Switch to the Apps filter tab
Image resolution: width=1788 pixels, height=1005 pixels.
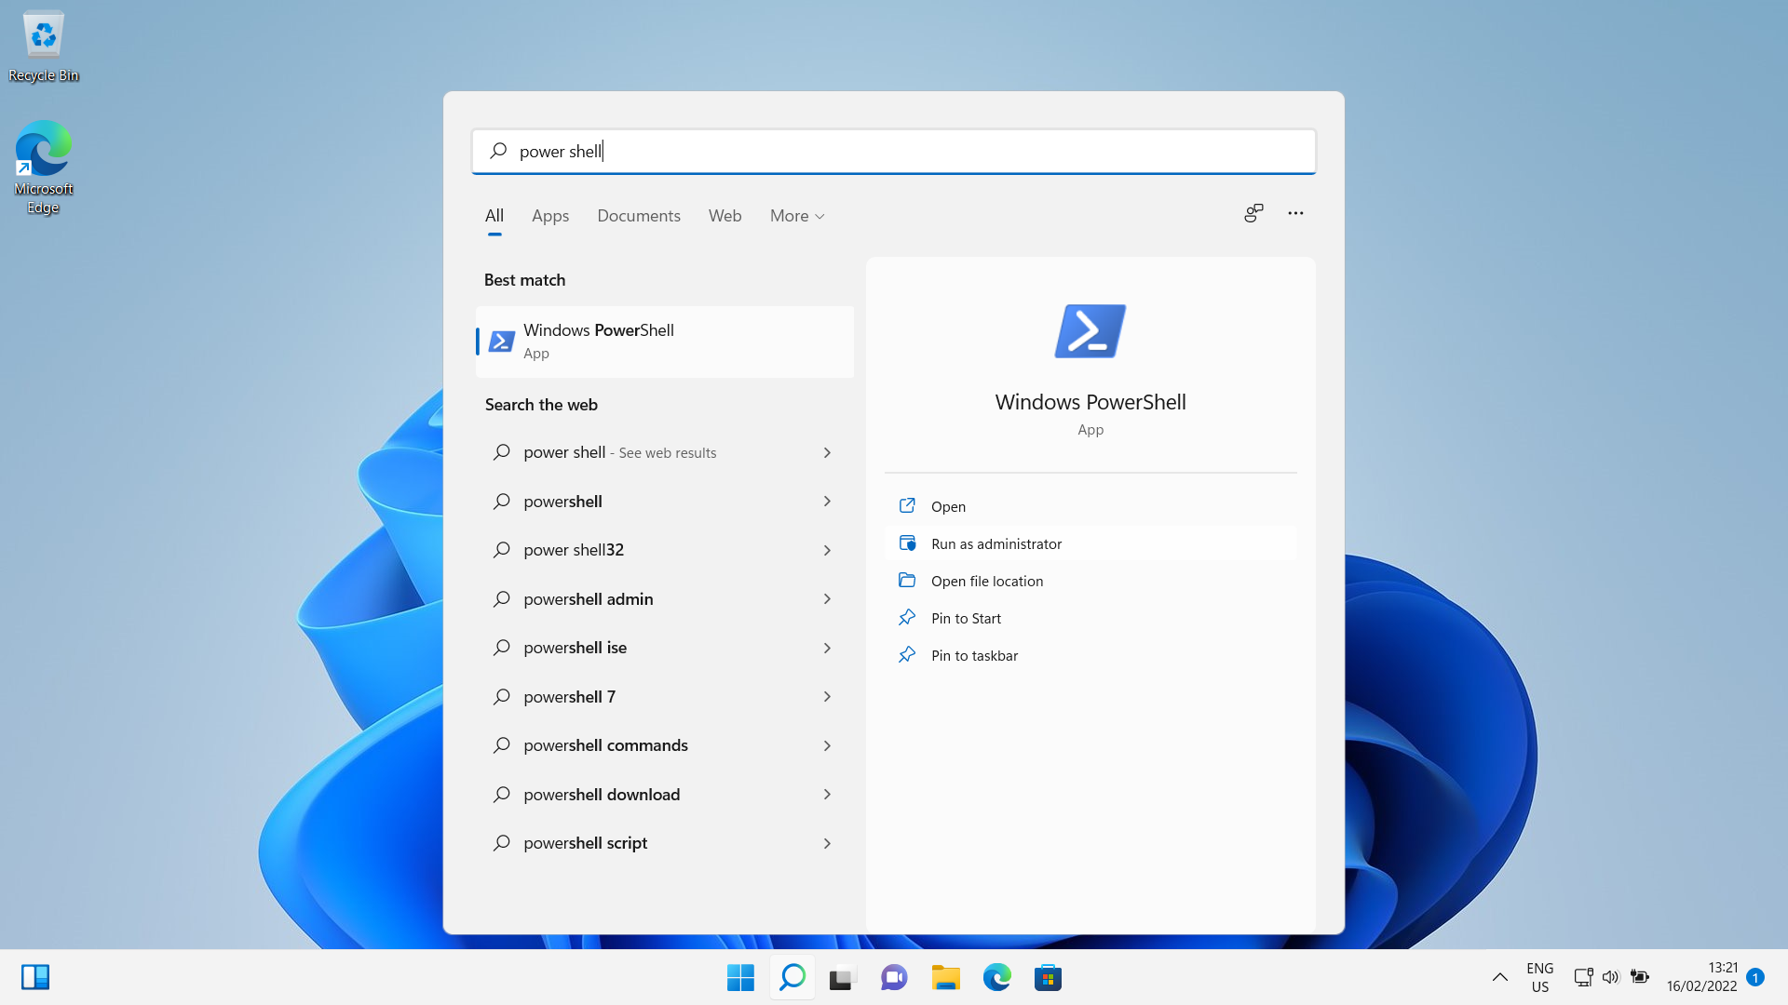point(549,216)
